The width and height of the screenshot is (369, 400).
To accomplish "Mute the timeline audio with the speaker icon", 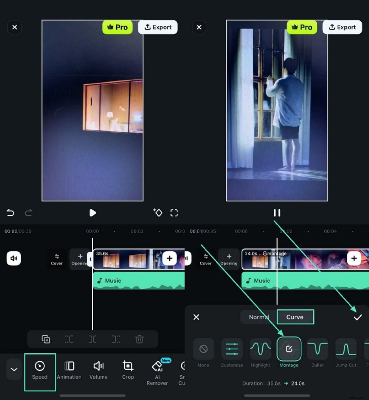I will point(14,258).
